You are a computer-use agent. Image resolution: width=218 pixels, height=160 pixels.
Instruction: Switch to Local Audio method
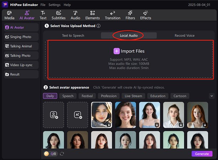(129, 36)
